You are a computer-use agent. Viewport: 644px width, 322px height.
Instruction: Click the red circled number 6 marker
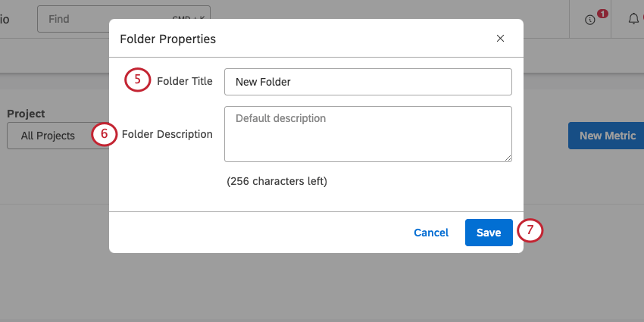[104, 134]
